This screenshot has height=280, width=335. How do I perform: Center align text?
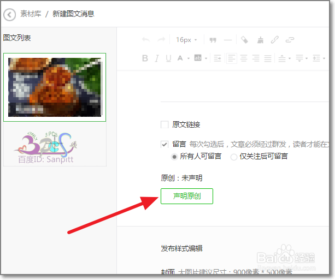pyautogui.click(x=244, y=58)
